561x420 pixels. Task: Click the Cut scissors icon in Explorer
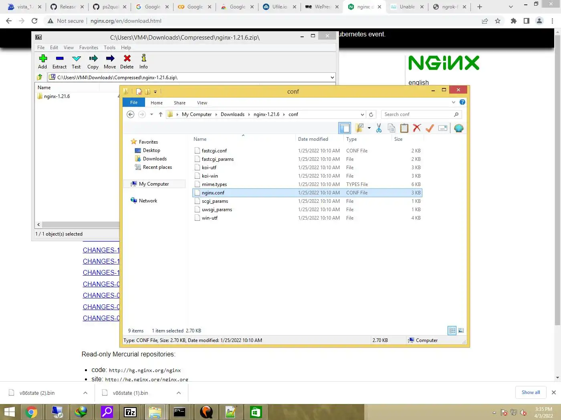(379, 128)
